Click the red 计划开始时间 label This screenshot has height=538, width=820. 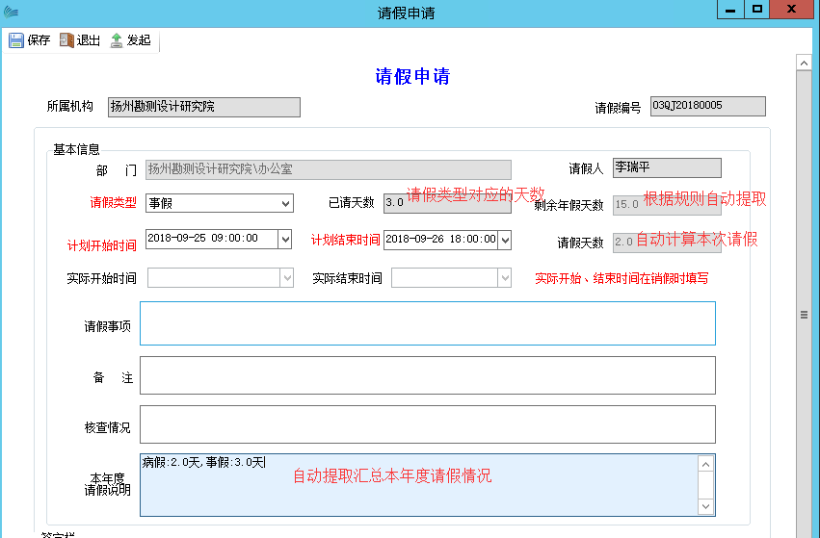point(101,245)
